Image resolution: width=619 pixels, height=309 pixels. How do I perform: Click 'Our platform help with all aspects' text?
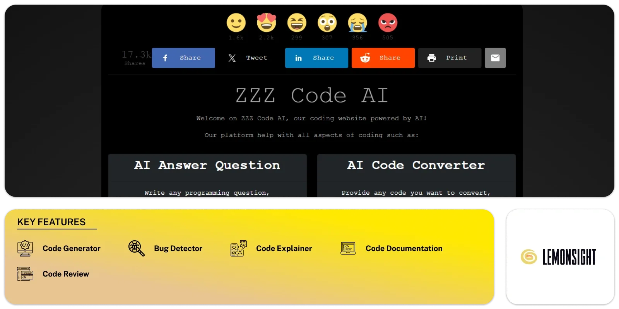click(x=311, y=135)
